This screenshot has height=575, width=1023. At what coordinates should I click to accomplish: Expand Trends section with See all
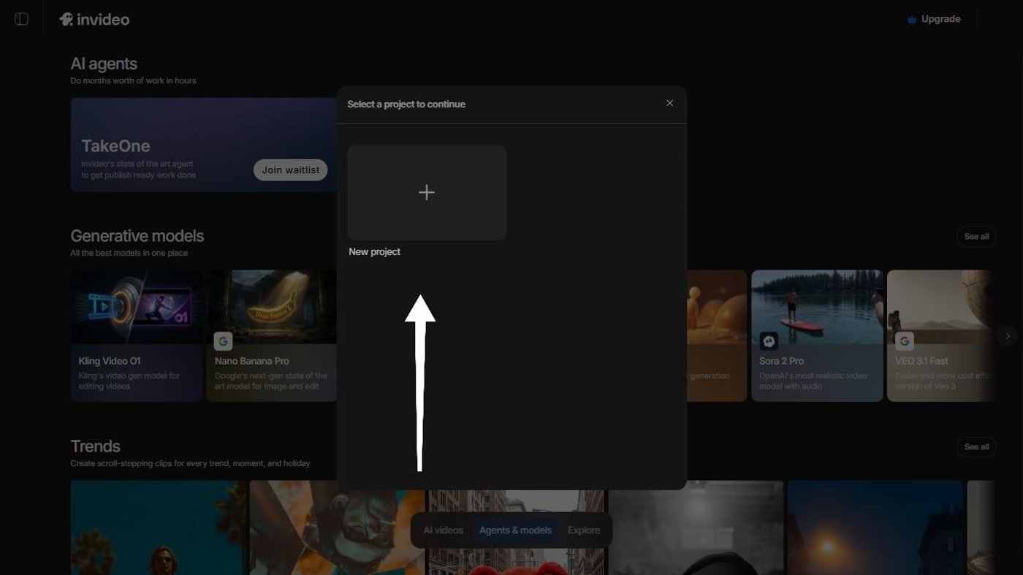(976, 447)
